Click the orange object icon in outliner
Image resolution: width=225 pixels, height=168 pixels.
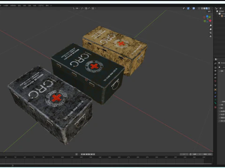point(222,16)
